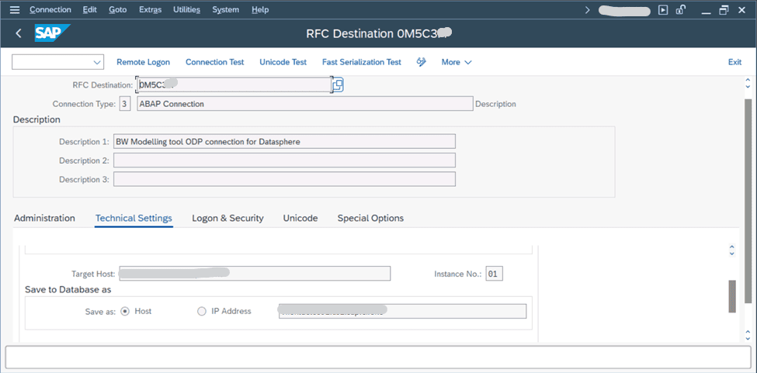
Task: Open the Edit menu
Action: coord(90,9)
